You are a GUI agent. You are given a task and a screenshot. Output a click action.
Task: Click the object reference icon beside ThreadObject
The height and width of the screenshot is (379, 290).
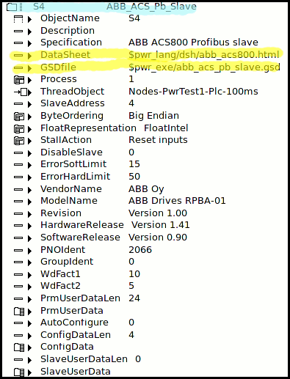click(21, 92)
